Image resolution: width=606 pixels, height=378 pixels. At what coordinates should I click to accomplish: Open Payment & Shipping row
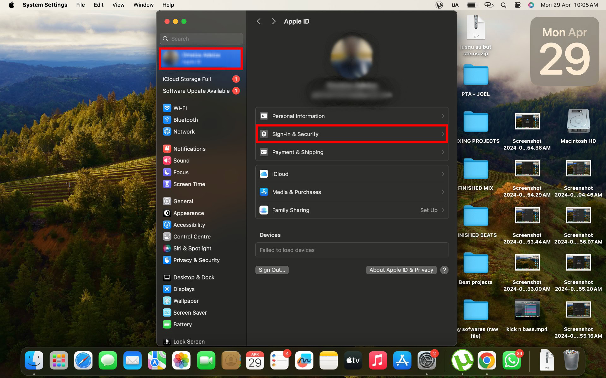point(352,152)
